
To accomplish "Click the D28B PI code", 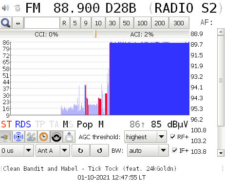I will pyautogui.click(x=121, y=8).
